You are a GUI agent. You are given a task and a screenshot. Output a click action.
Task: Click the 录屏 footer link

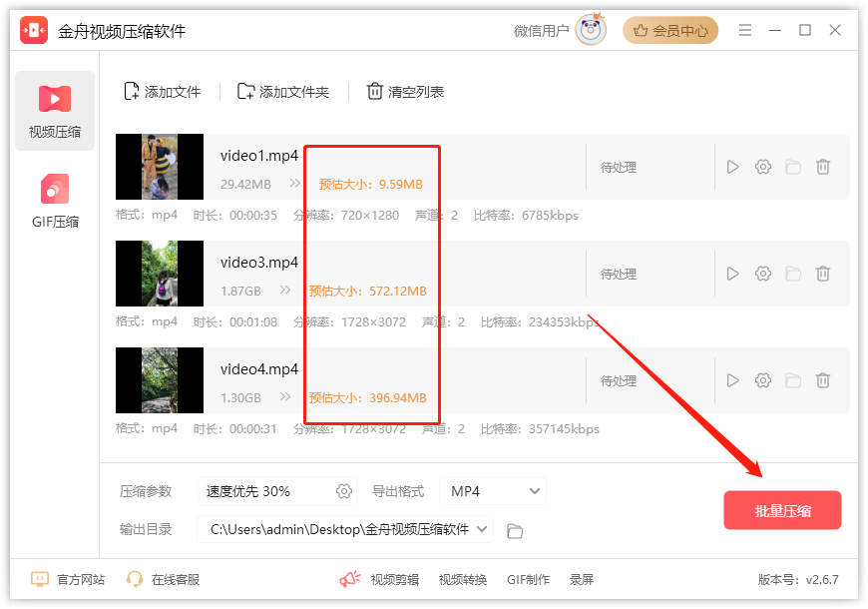(582, 580)
